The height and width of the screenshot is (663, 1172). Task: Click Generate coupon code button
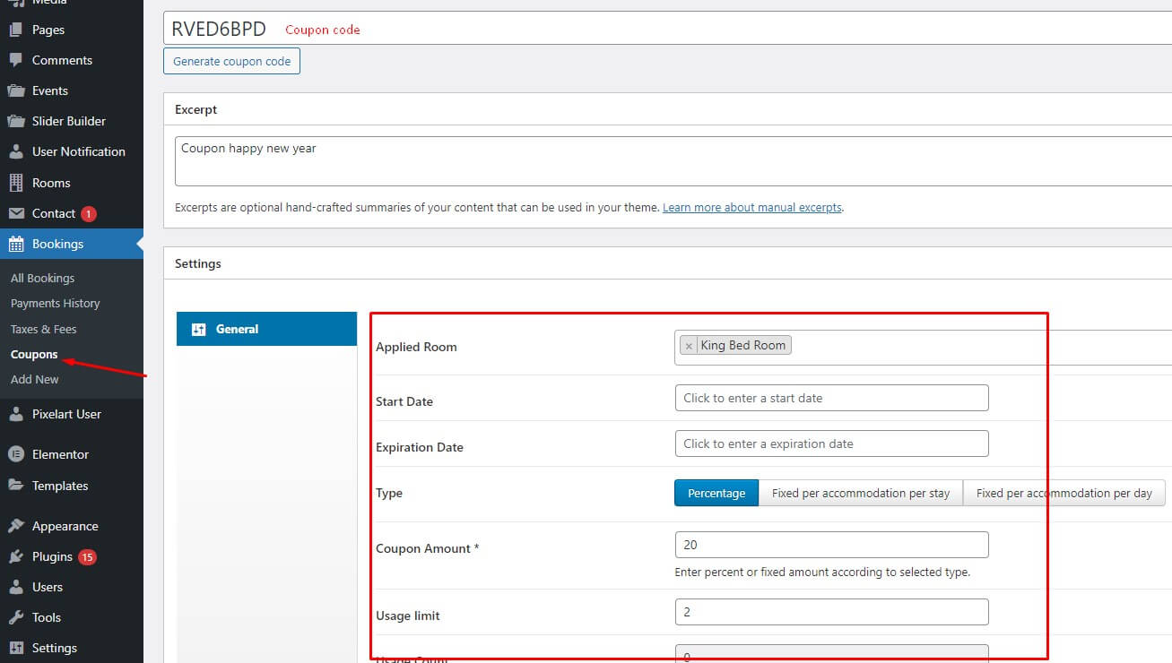pyautogui.click(x=231, y=61)
